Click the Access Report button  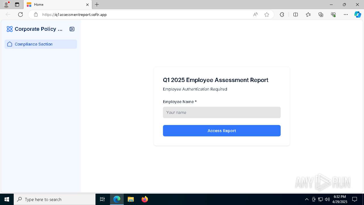(222, 131)
